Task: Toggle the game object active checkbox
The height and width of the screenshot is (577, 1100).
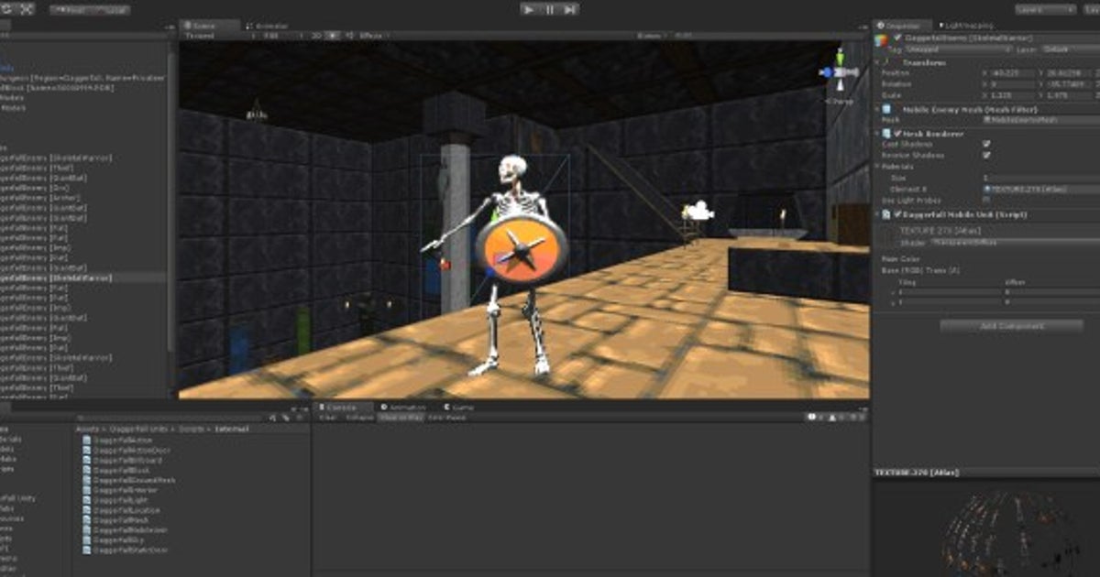Action: 897,38
